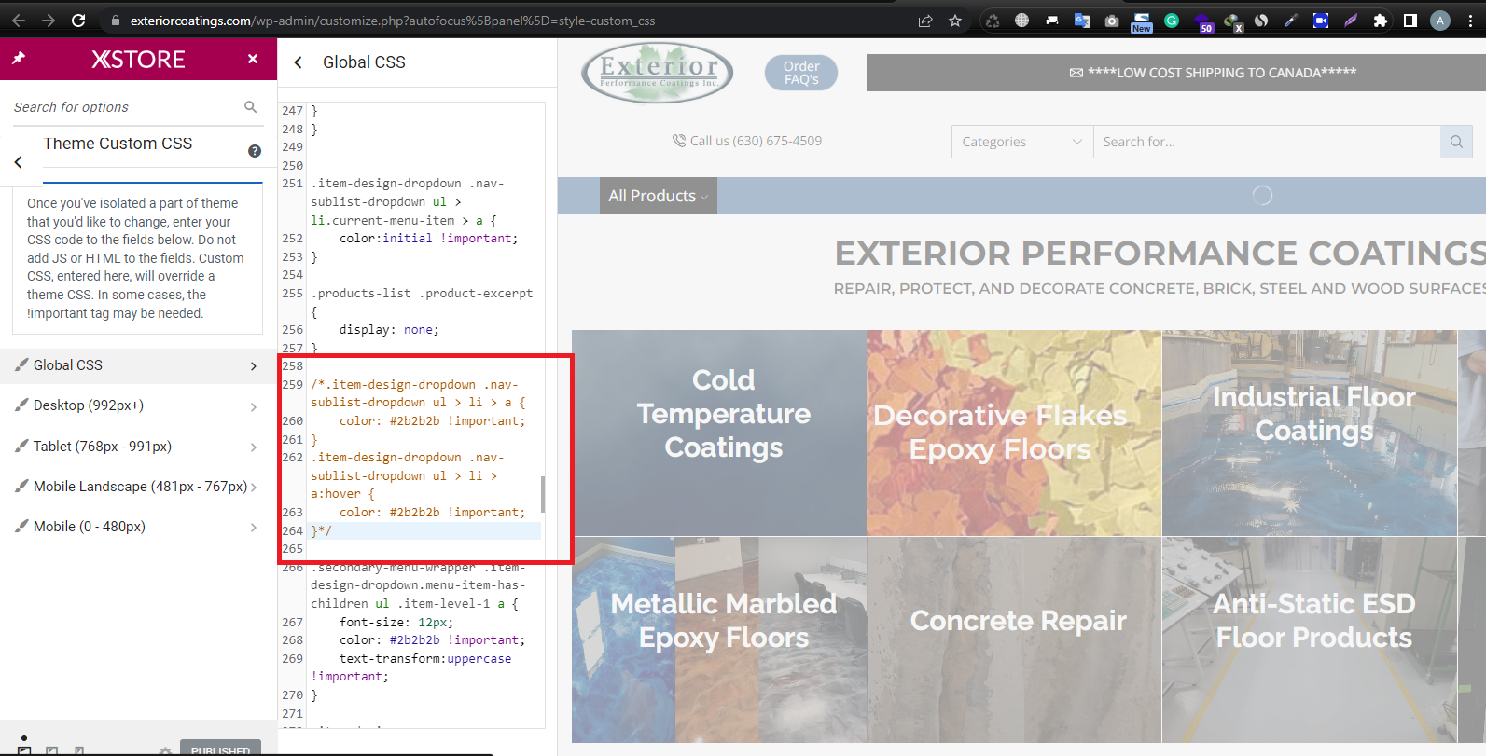Go forward using the browser forward arrow
This screenshot has width=1486, height=756.
click(49, 21)
